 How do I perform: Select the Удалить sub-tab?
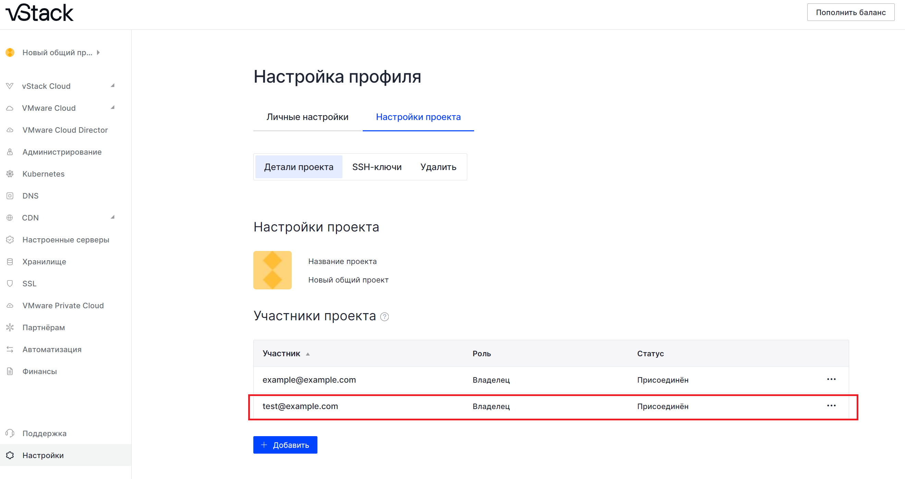pos(438,167)
